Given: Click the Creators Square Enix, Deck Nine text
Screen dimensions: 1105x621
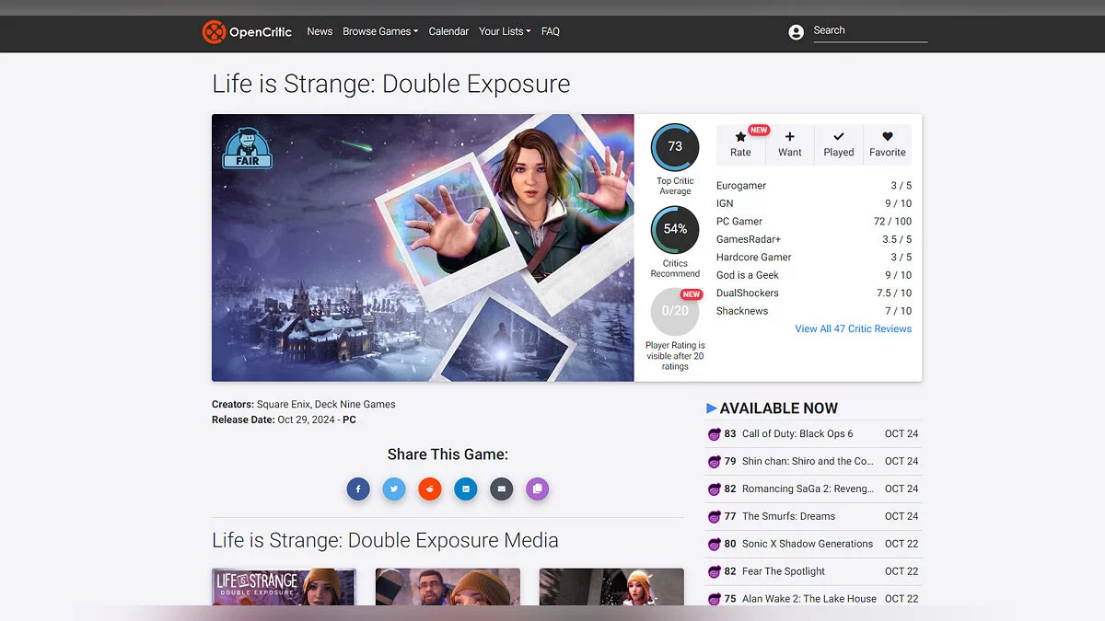Looking at the screenshot, I should coord(304,404).
